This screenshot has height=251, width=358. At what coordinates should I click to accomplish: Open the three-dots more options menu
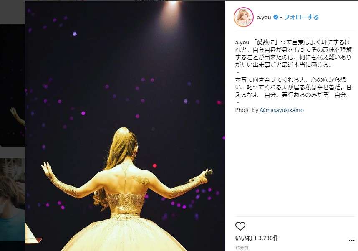[352, 241]
